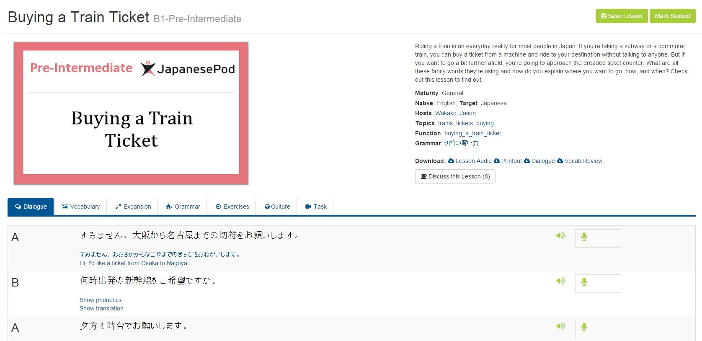
Task: Mark the lesson as Studied
Action: click(672, 16)
